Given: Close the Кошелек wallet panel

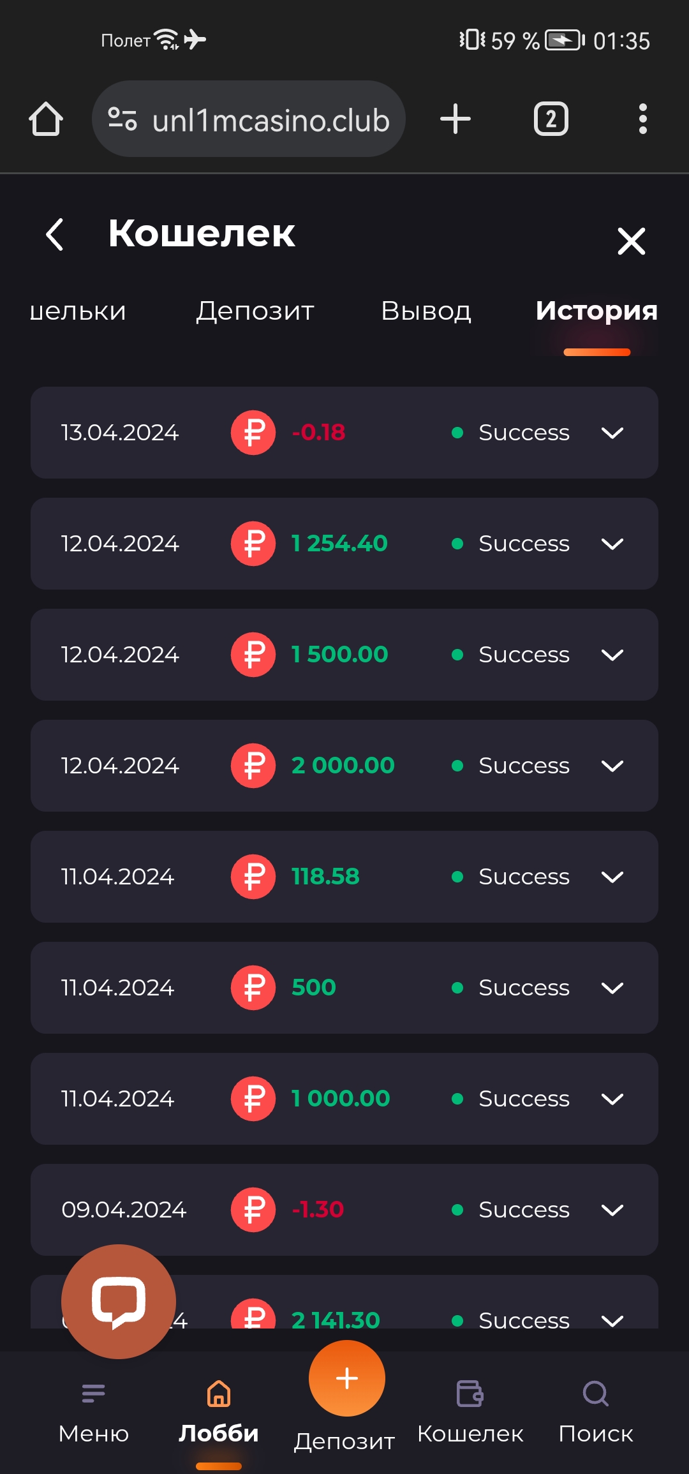Looking at the screenshot, I should click(631, 241).
